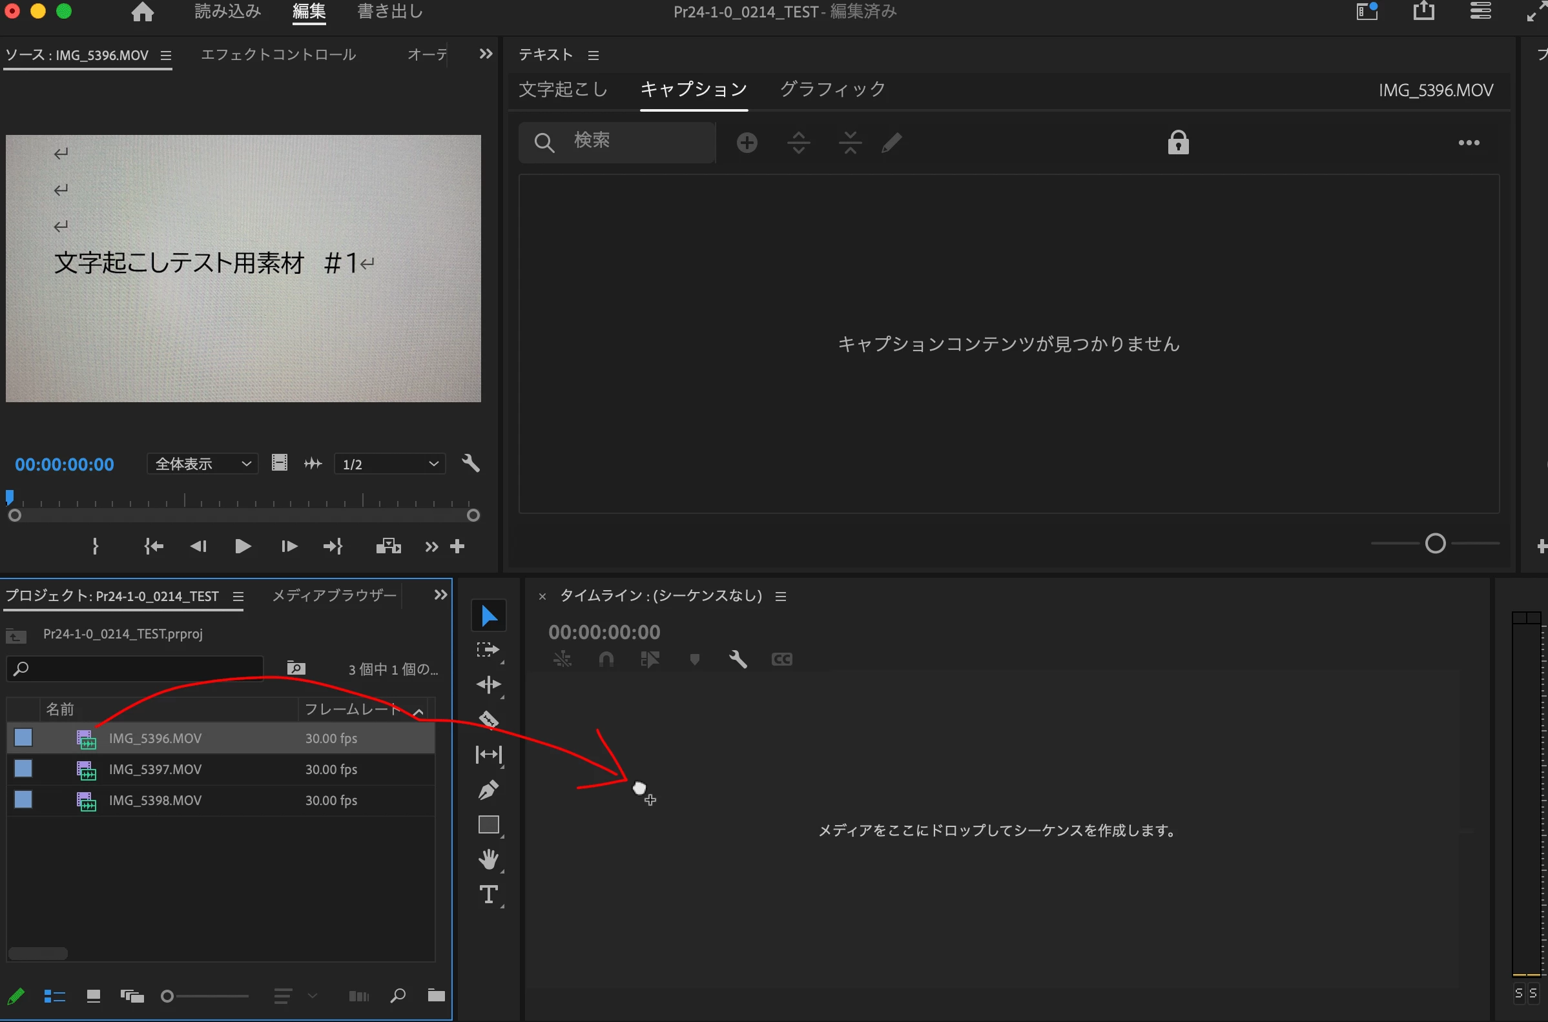The height and width of the screenshot is (1022, 1548).
Task: Select the Ripple Edit tool
Action: (x=488, y=684)
